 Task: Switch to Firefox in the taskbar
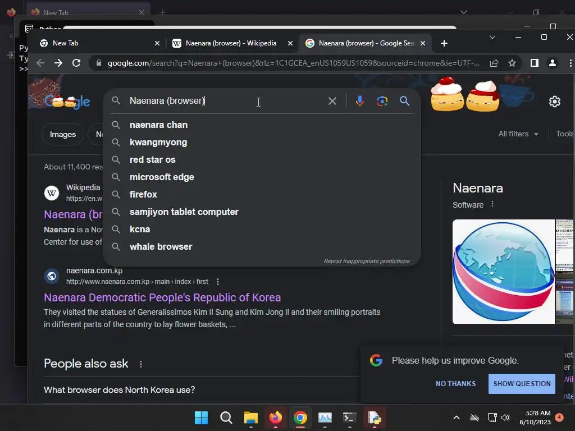click(x=276, y=418)
